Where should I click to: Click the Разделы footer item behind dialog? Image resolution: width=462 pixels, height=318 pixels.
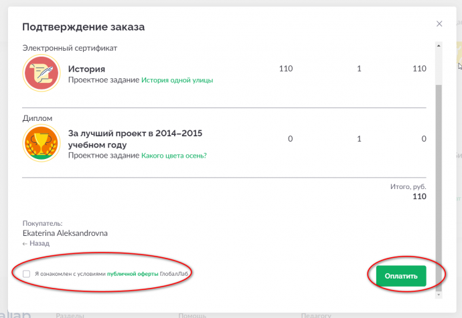(70, 315)
